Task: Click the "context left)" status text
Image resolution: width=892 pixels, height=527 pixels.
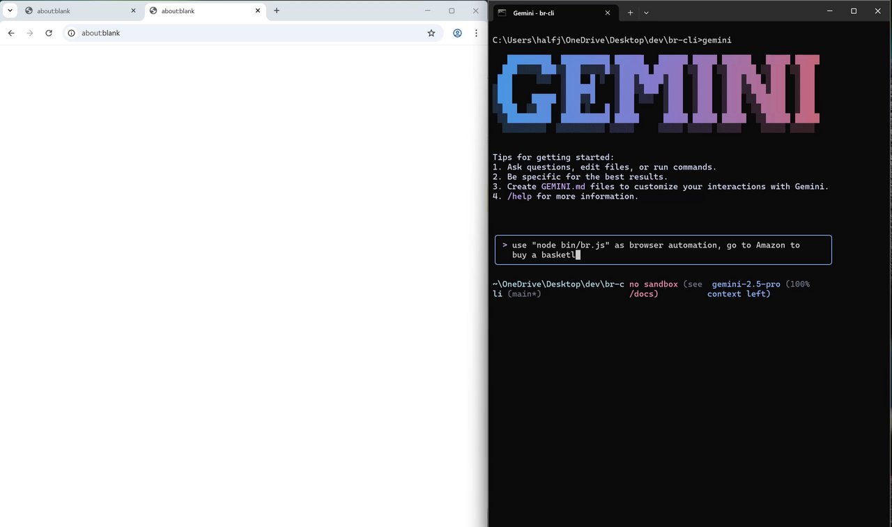Action: point(739,294)
